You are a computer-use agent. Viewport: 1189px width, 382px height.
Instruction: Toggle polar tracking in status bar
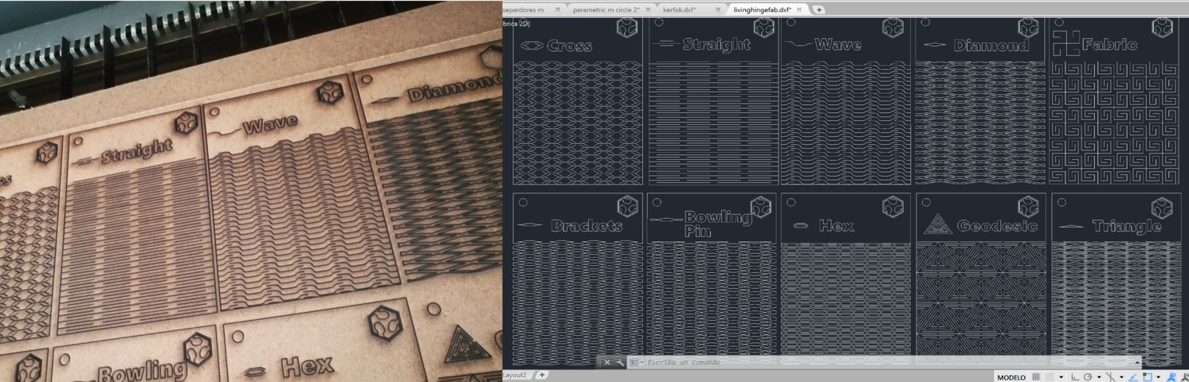pyautogui.click(x=1088, y=377)
